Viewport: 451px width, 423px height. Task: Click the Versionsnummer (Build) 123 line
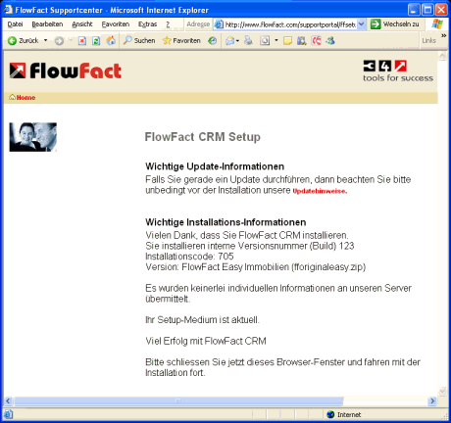(x=250, y=246)
